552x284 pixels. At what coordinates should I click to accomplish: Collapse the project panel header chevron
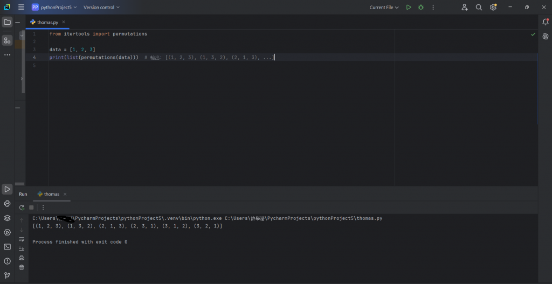(22, 35)
